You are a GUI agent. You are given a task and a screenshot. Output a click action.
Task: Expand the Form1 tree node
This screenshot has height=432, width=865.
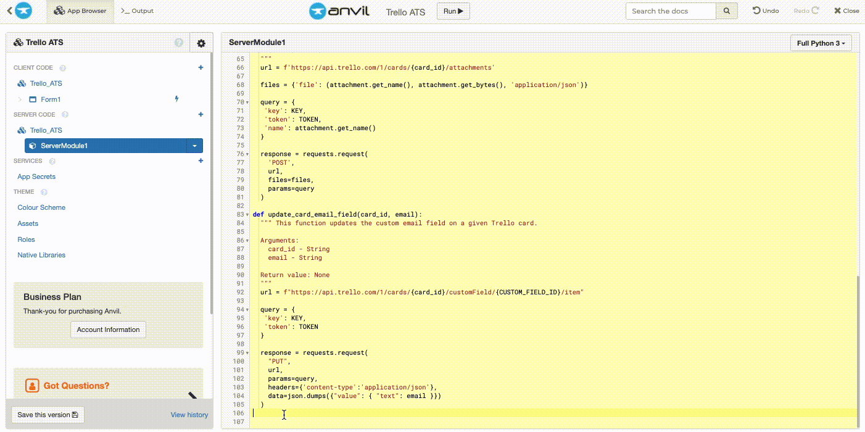point(20,99)
